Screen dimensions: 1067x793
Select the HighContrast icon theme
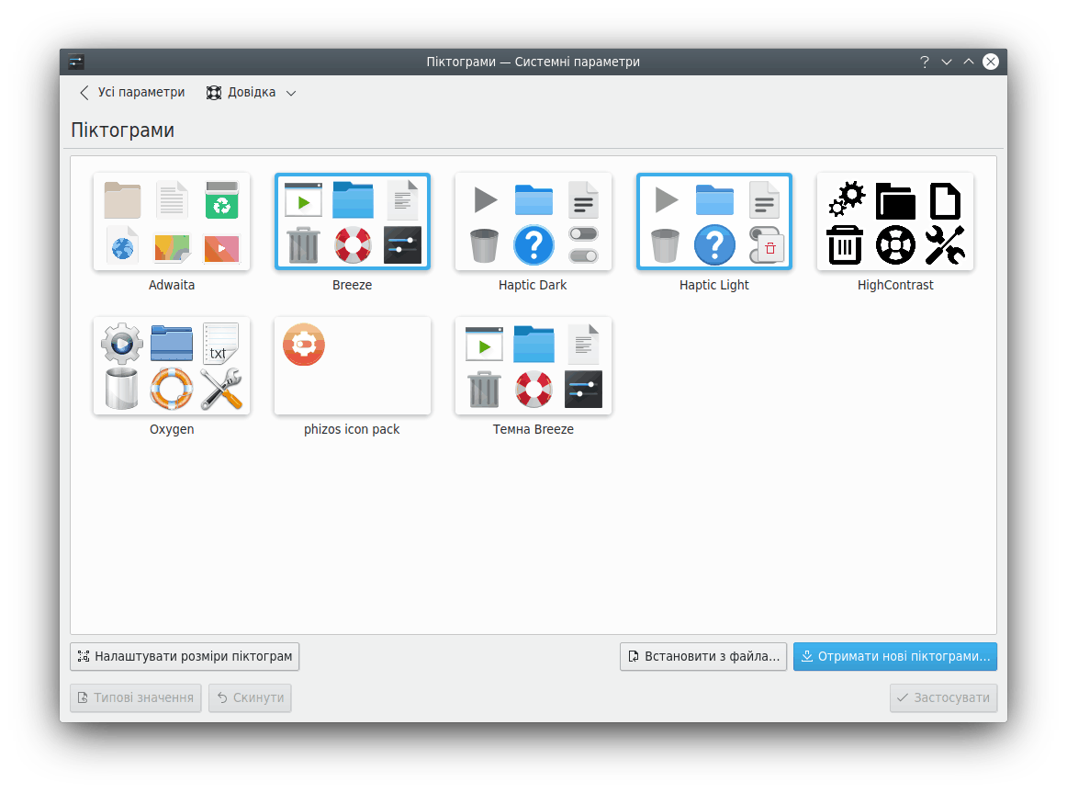pos(895,222)
